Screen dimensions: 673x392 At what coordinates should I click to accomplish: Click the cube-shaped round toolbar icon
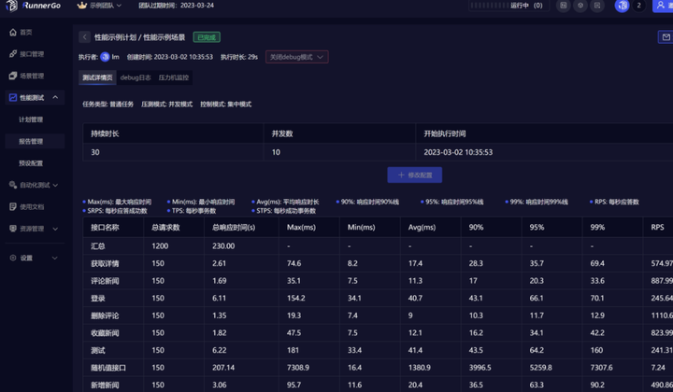(x=580, y=6)
